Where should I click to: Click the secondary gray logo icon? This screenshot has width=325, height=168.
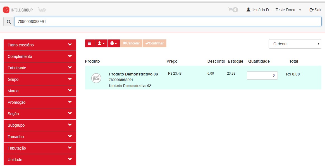pyautogui.click(x=42, y=10)
